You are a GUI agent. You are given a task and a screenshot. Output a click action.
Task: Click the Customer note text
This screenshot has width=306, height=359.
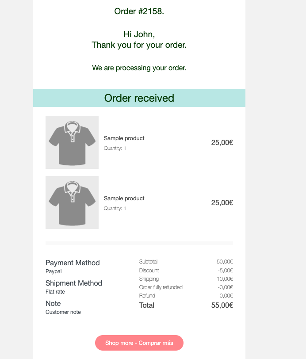click(63, 312)
